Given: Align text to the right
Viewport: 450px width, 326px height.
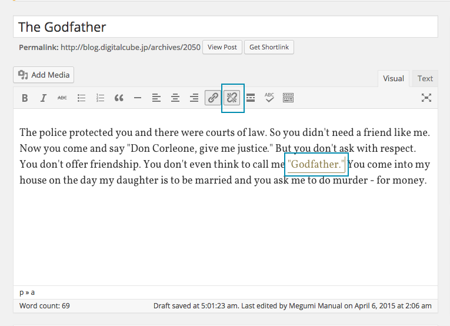Looking at the screenshot, I should click(194, 98).
